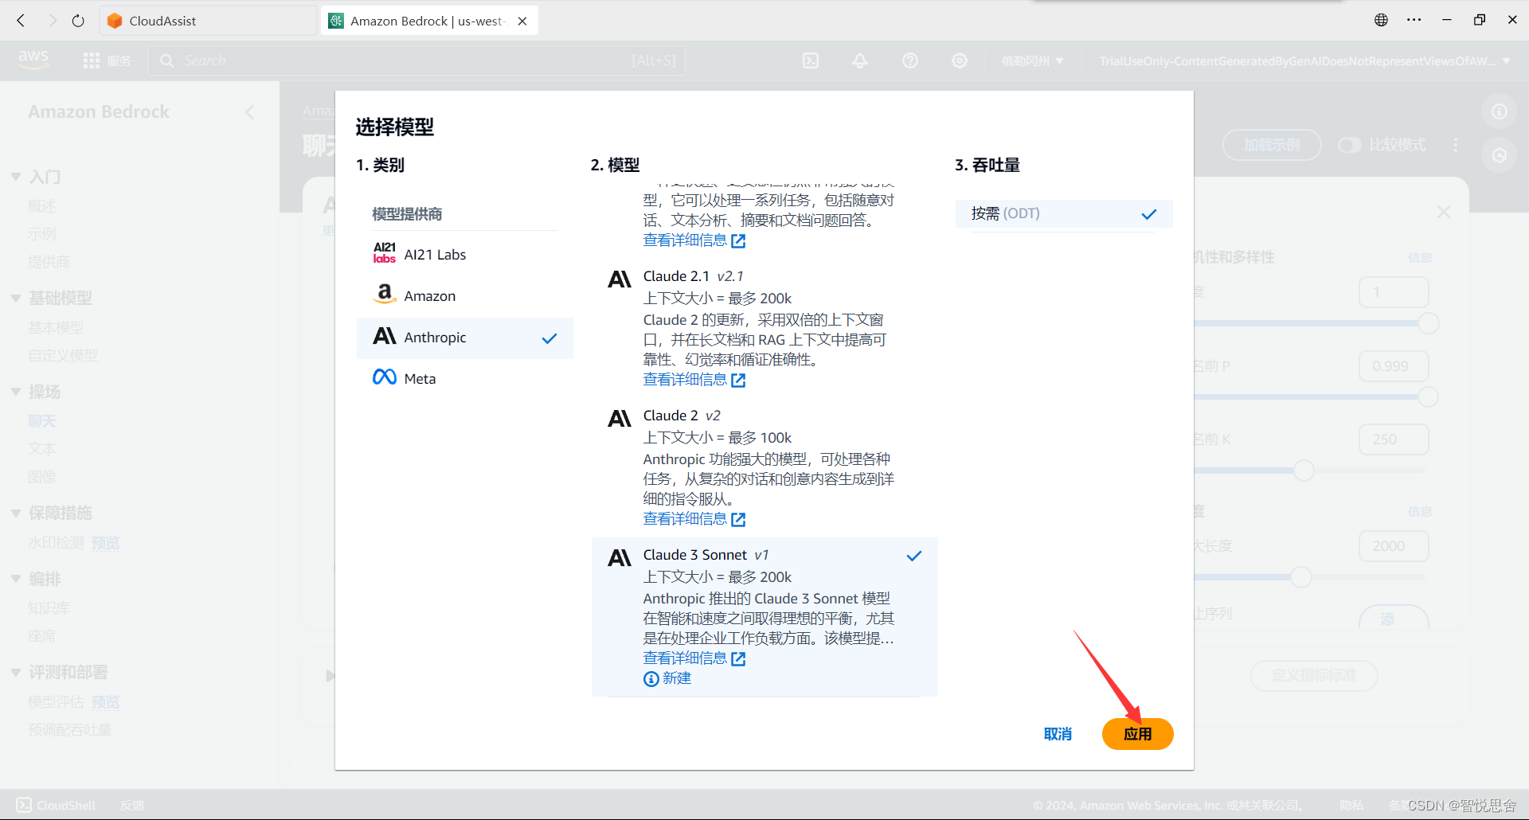Close the Amazon Bedrock browser tab
The image size is (1529, 820).
tap(522, 21)
